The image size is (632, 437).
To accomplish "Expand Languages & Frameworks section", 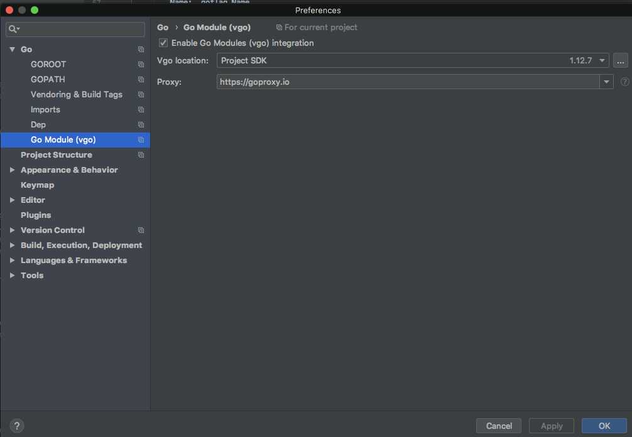I will [13, 260].
